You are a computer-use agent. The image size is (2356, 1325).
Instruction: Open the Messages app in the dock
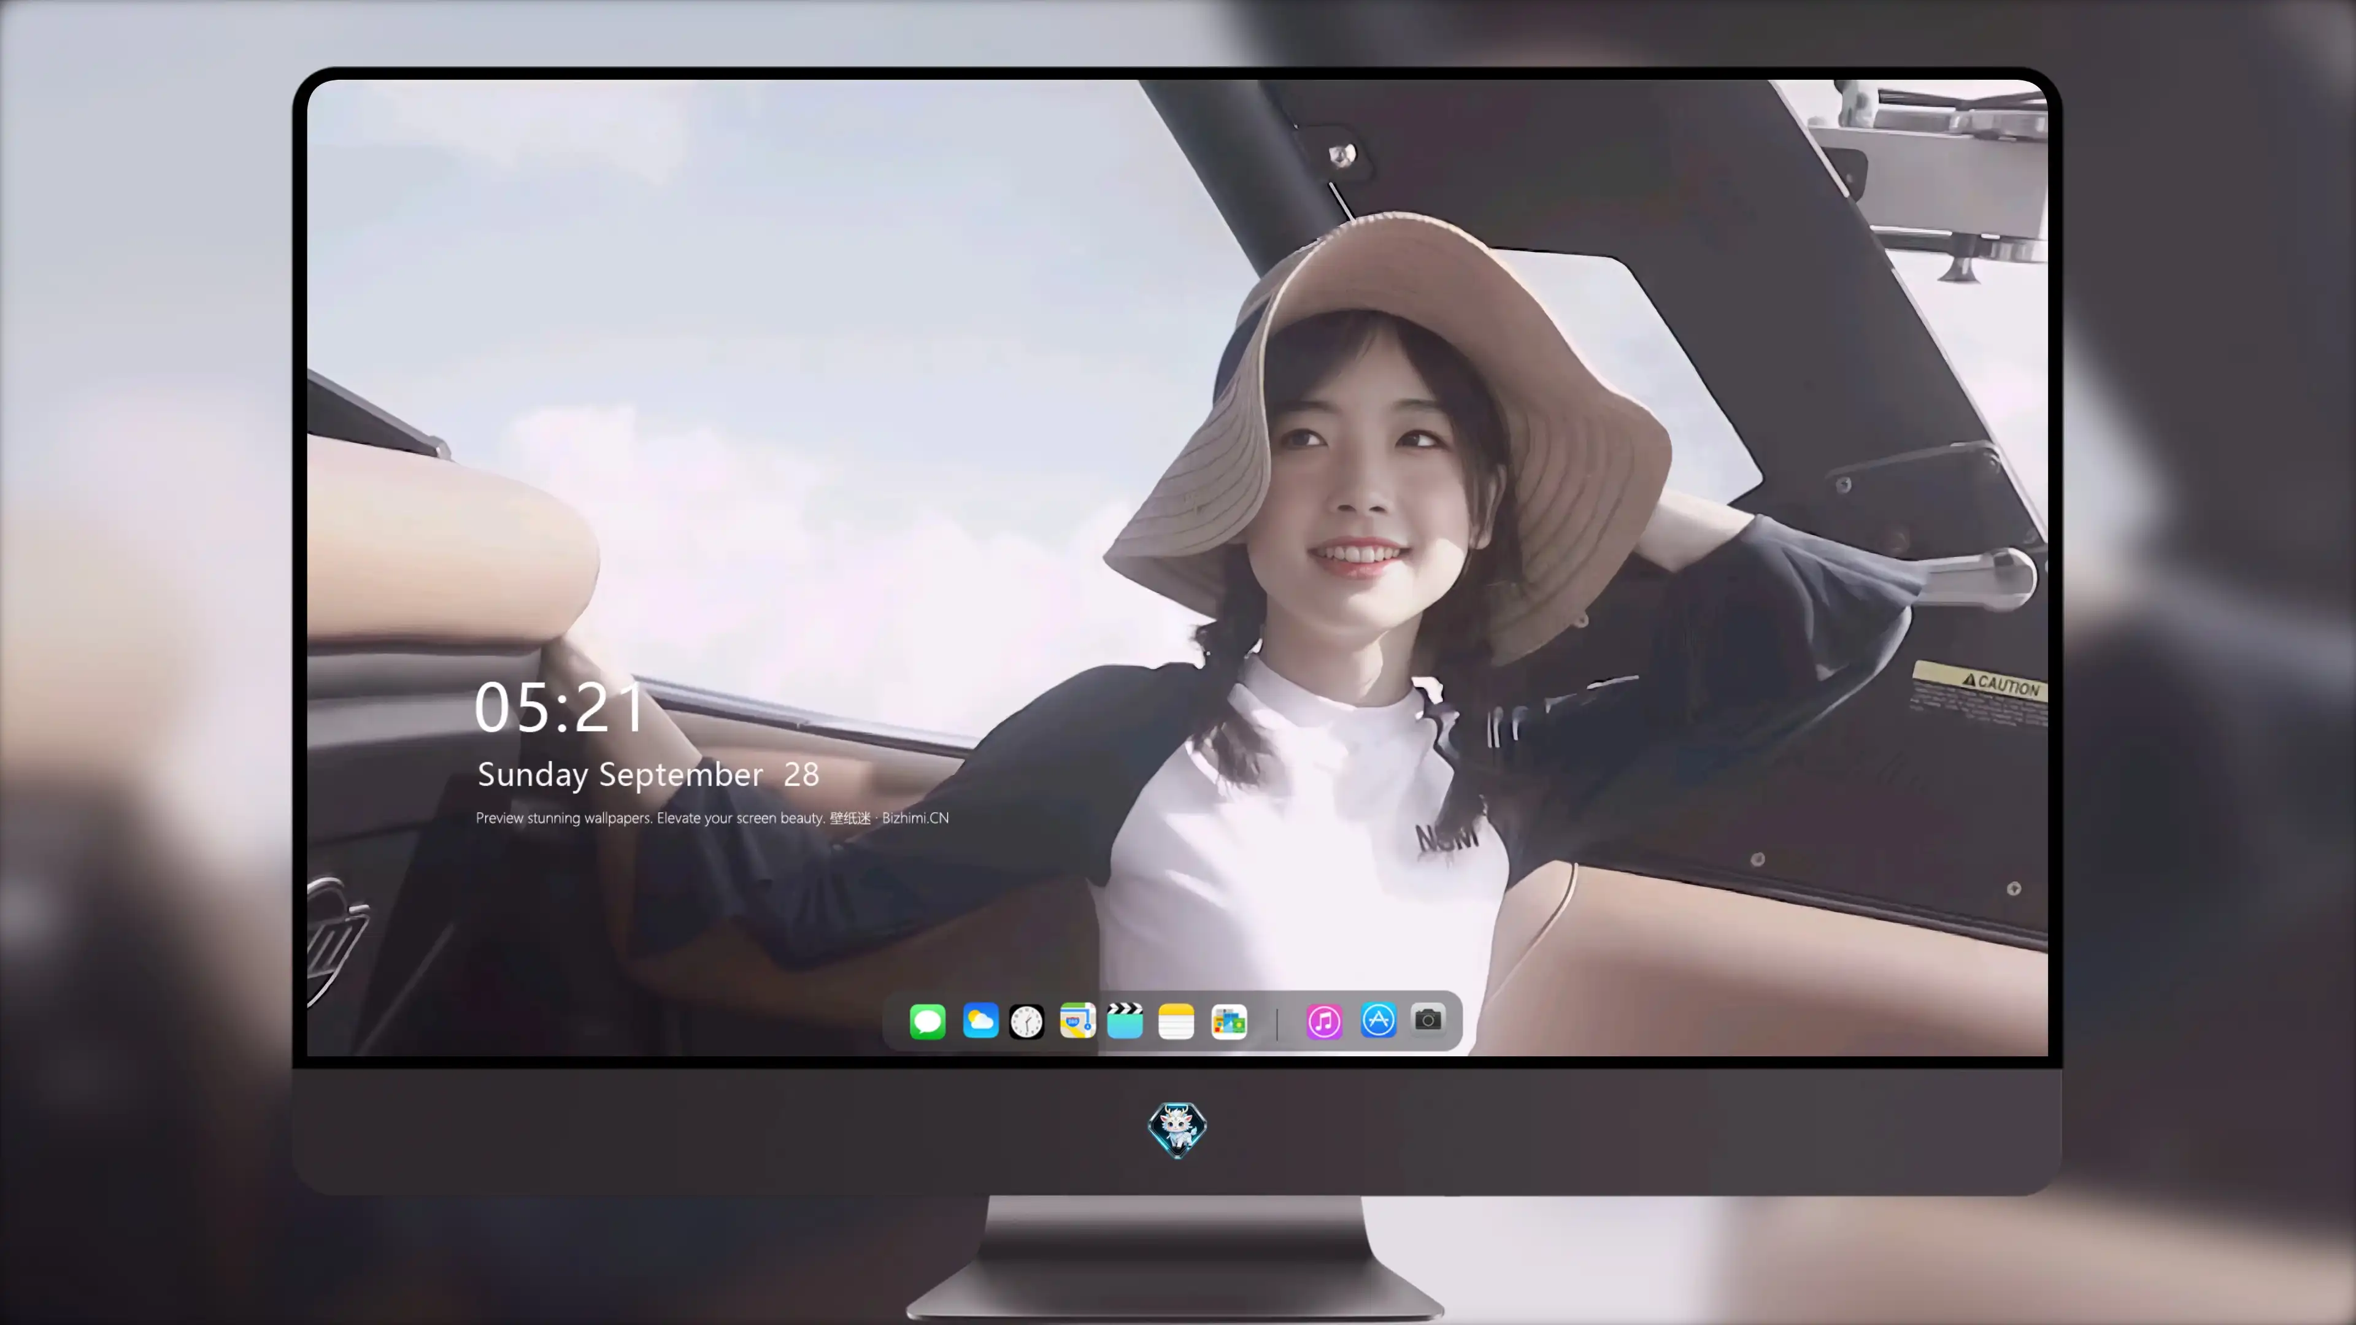click(x=928, y=1021)
